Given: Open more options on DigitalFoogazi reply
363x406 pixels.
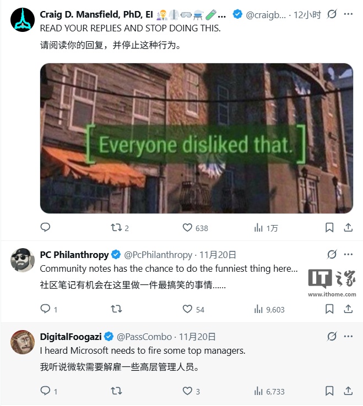Looking at the screenshot, I should 348,336.
